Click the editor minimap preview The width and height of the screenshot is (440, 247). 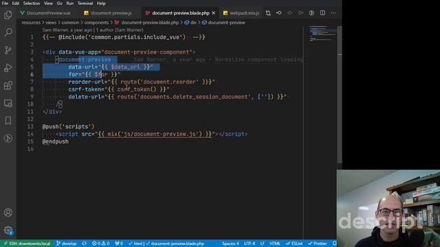[x=322, y=34]
